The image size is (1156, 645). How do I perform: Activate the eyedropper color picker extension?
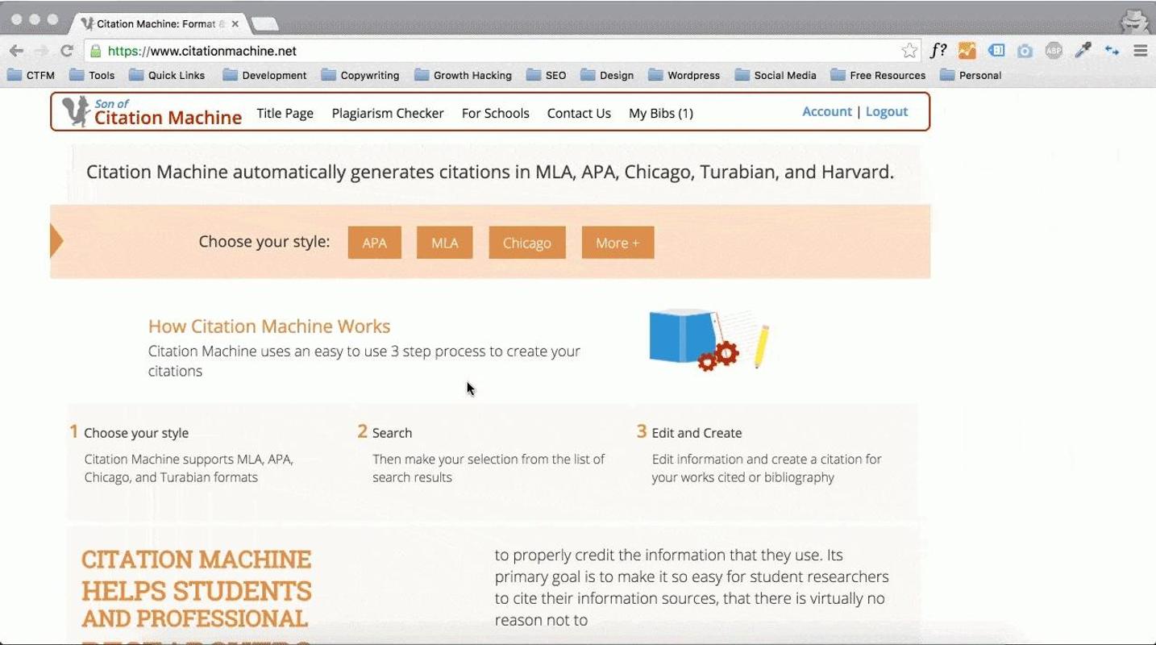(x=1083, y=51)
